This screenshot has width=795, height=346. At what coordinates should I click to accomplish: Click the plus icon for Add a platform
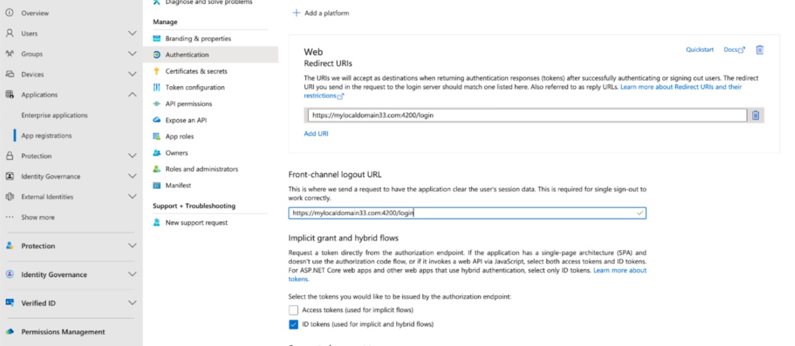pyautogui.click(x=296, y=13)
